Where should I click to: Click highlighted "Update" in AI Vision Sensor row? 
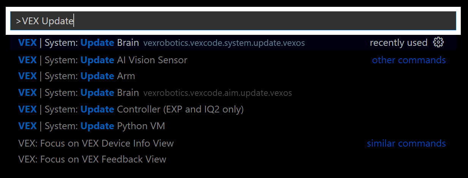[97, 60]
